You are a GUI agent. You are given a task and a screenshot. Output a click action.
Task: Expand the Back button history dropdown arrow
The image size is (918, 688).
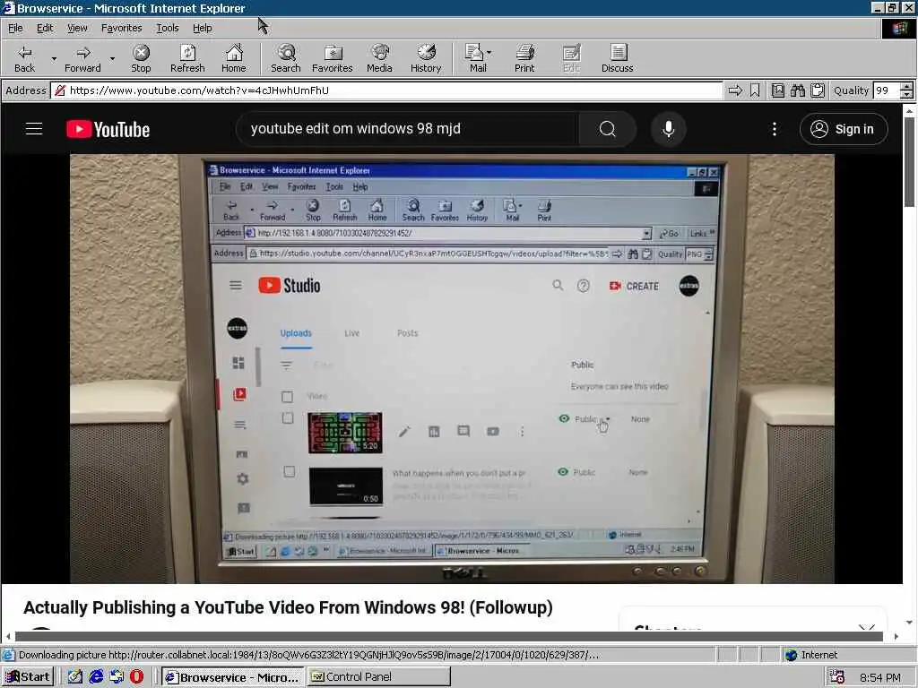[54, 58]
